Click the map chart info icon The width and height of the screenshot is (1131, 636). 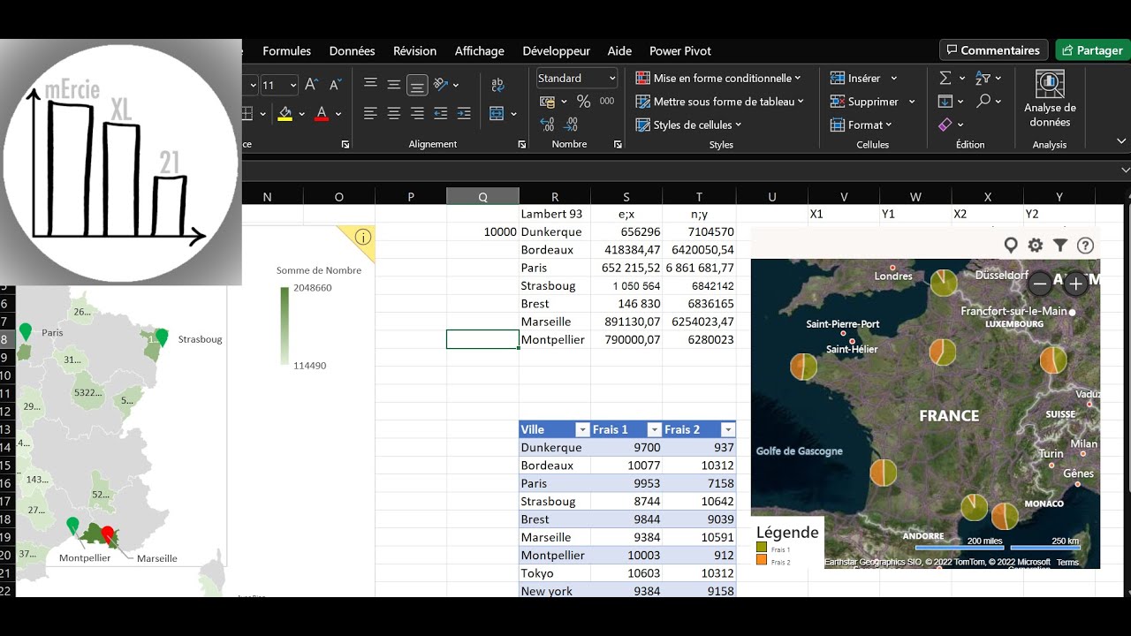click(x=363, y=237)
